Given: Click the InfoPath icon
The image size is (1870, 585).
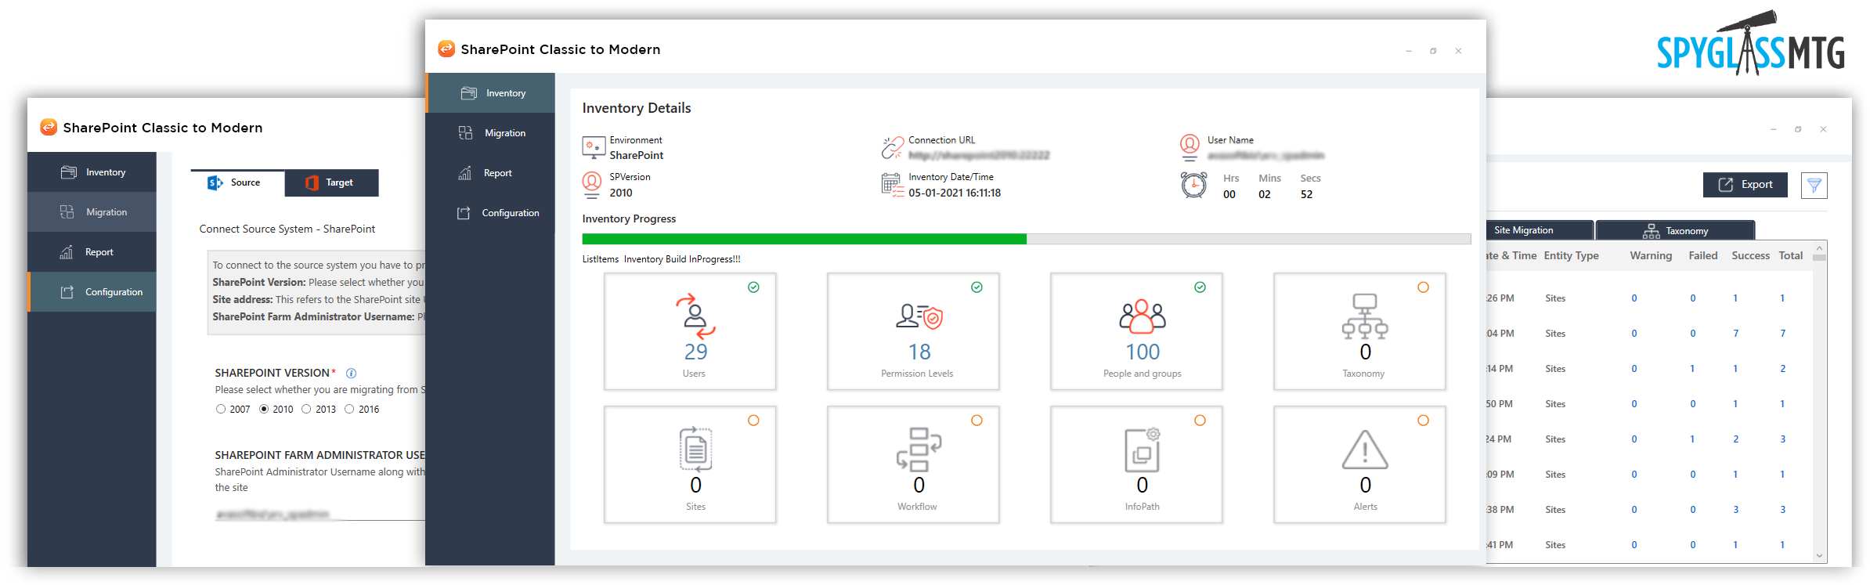Looking at the screenshot, I should [1143, 449].
